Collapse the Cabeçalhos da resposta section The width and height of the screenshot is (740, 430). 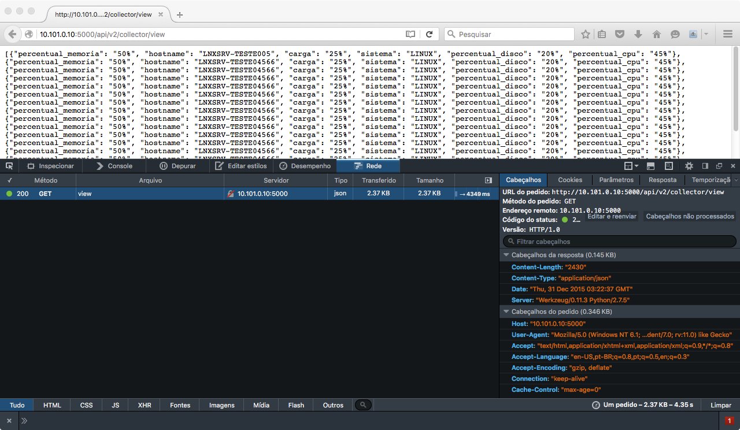pyautogui.click(x=506, y=255)
